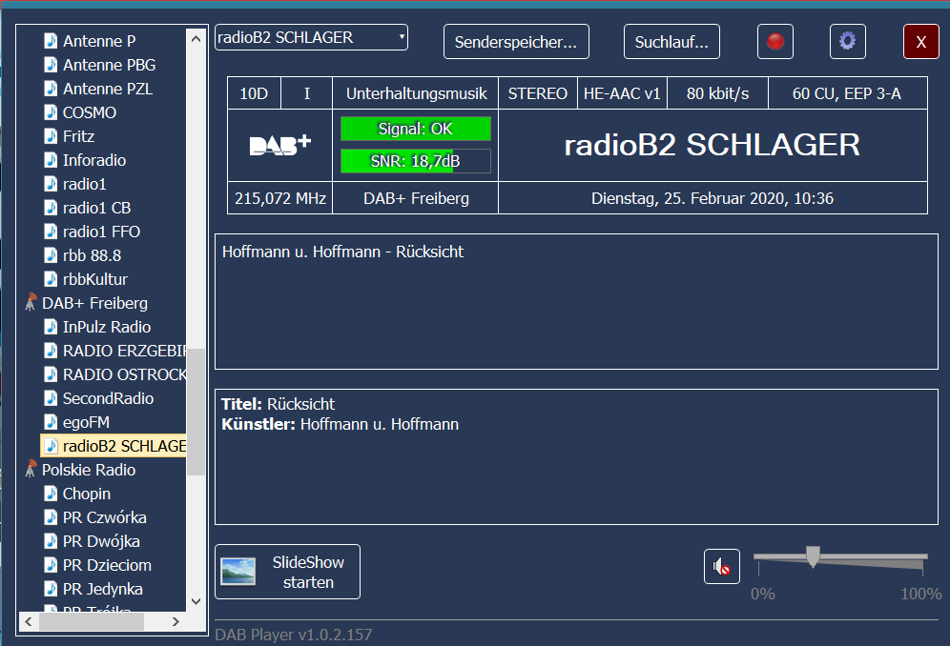Click the Polskie Radio antenna icon
Image resolution: width=950 pixels, height=646 pixels.
coord(31,470)
